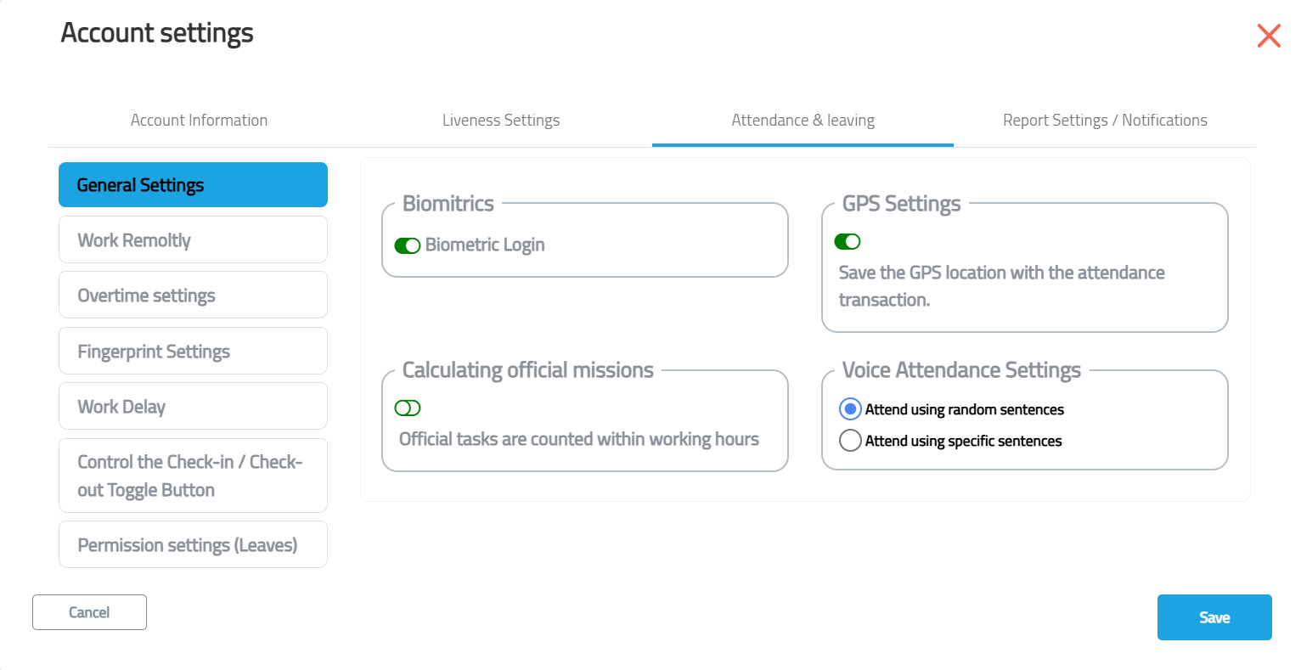Open the Work Delay section

tap(193, 406)
